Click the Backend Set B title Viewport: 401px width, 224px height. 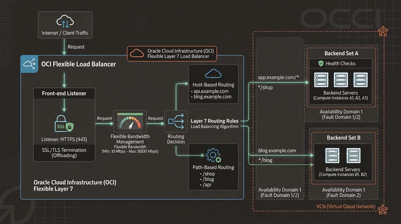344,138
